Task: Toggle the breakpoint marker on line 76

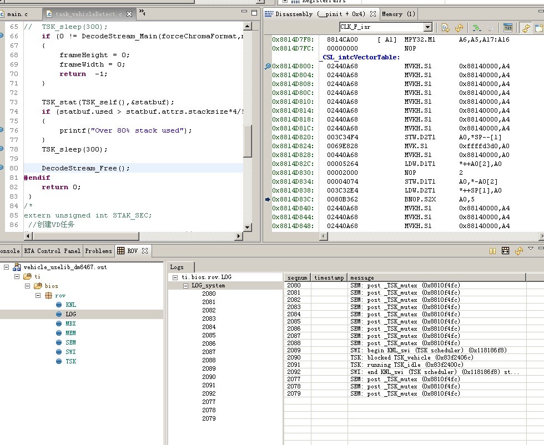Action: (x=1, y=130)
